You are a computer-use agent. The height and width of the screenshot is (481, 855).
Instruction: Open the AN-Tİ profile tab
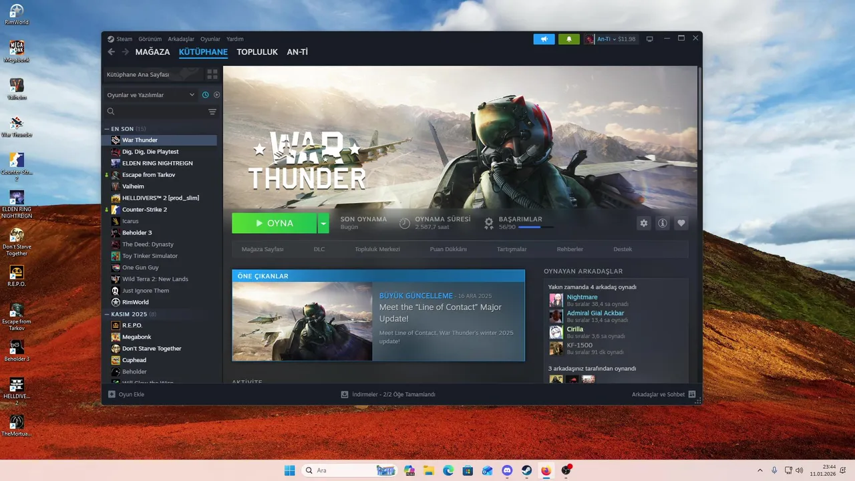click(297, 52)
